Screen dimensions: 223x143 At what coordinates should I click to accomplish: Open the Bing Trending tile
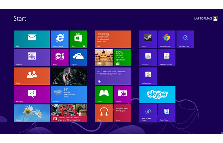coord(113,39)
